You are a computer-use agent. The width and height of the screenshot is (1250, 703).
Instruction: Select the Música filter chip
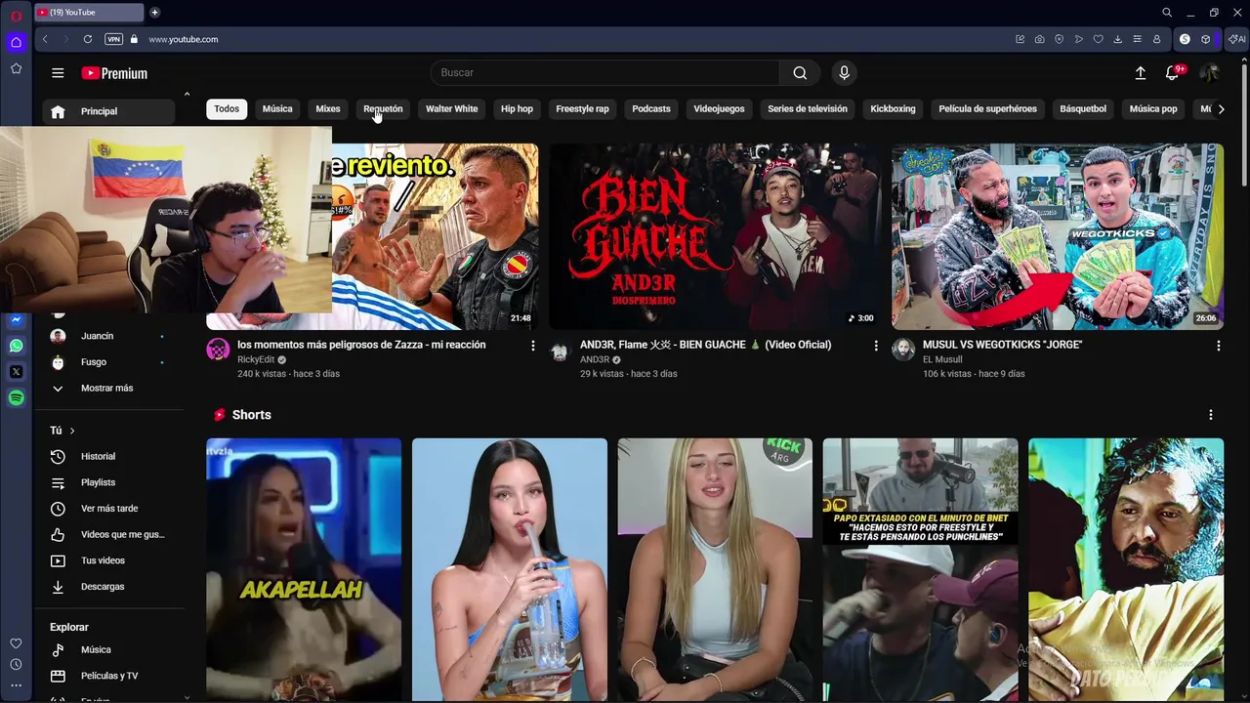(277, 109)
